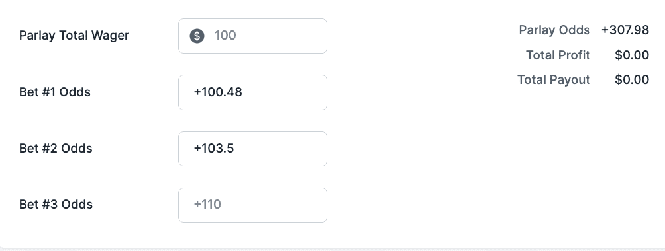
Task: Select the +307.98 parlay odds value
Action: click(x=625, y=30)
